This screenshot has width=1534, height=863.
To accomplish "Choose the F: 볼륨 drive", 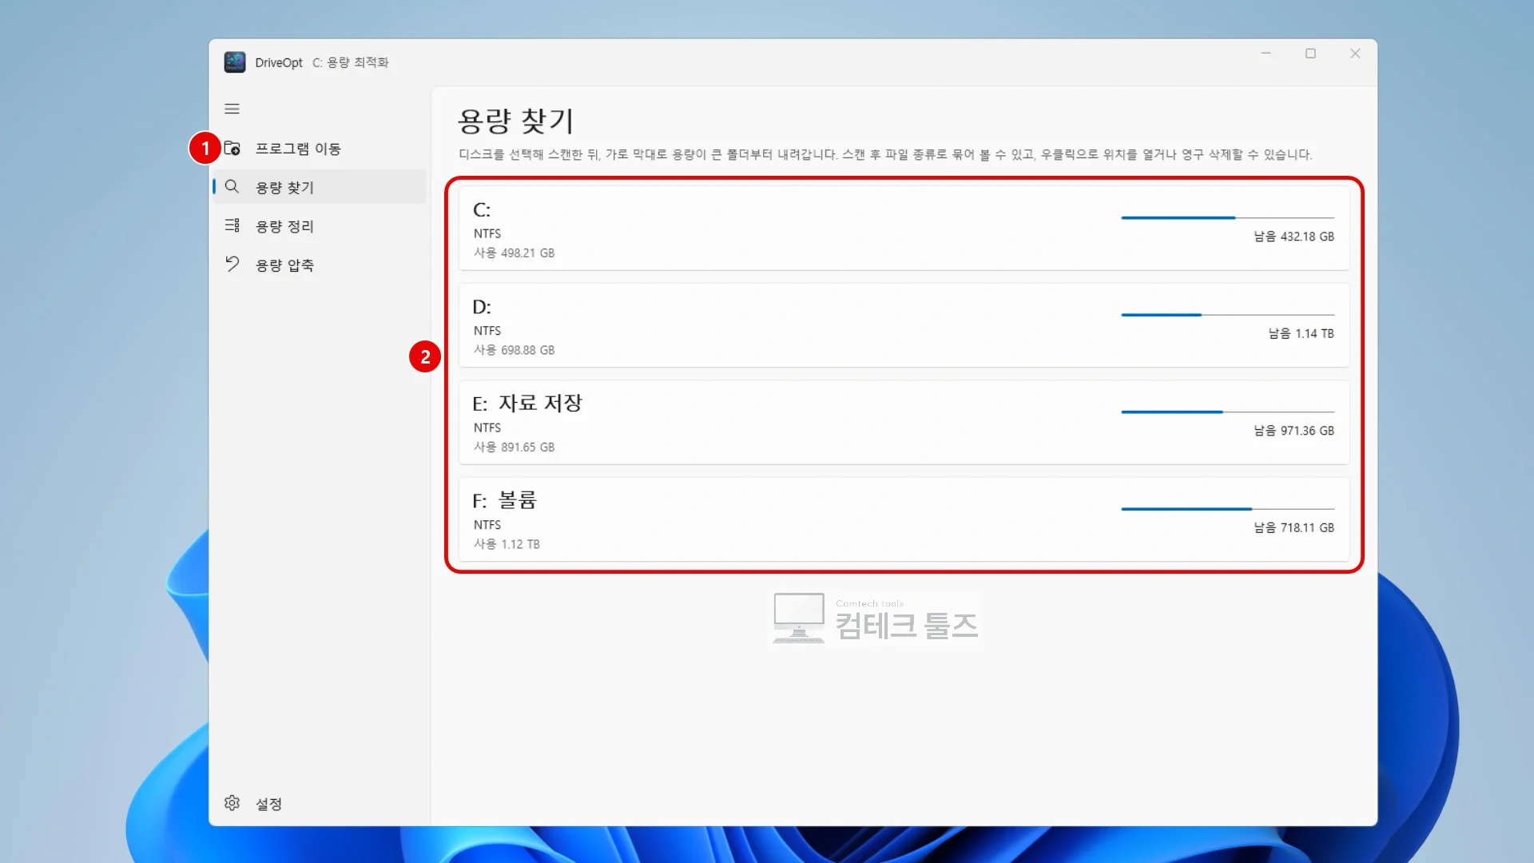I will coord(904,519).
